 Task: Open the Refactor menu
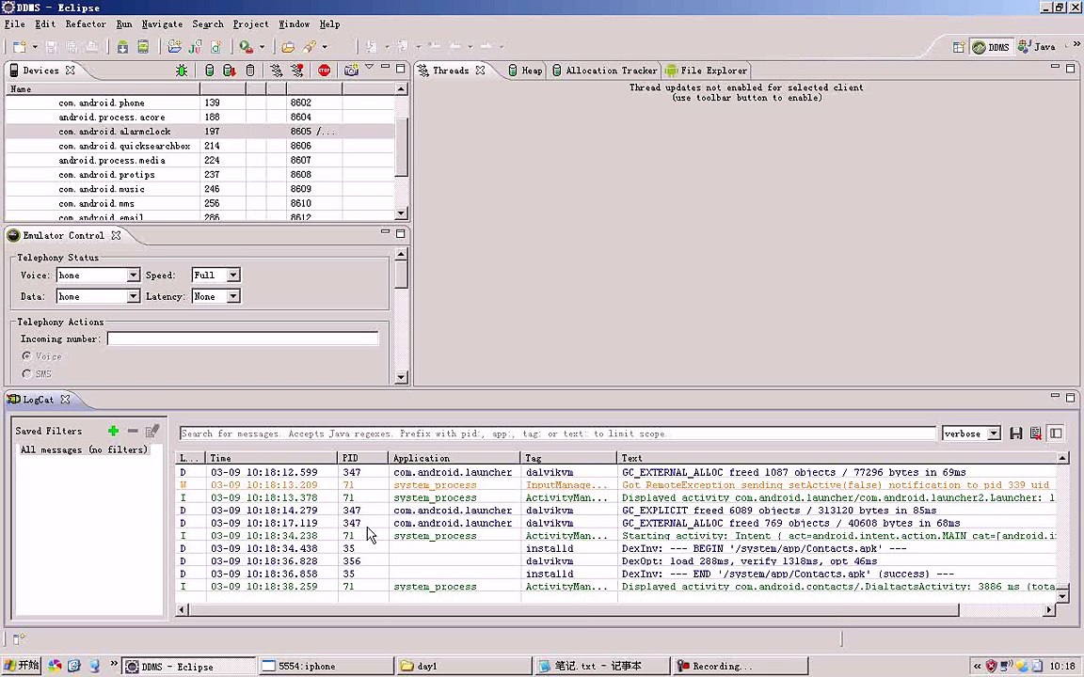click(x=85, y=24)
